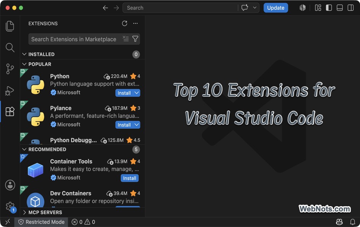
Task: Click Microsoft publisher under Python
Action: coord(69,92)
